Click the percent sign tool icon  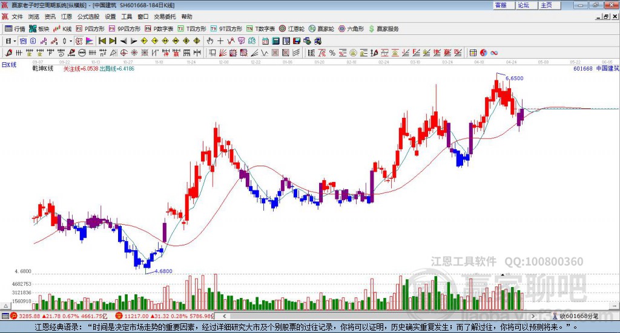pyautogui.click(x=332, y=53)
